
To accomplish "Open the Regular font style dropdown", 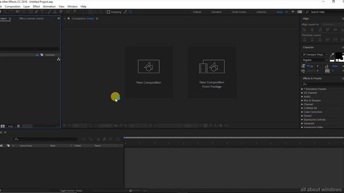I will (315, 60).
